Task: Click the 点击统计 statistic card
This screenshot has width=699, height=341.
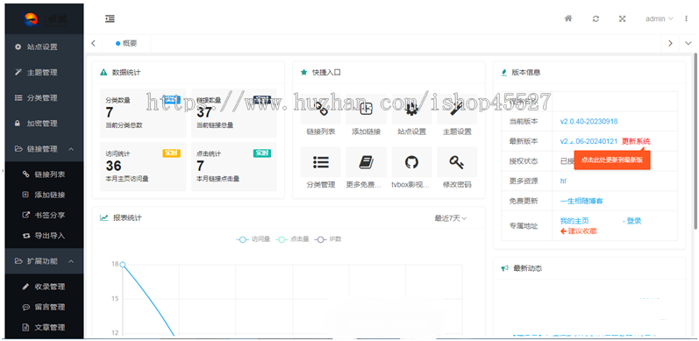Action: point(233,167)
